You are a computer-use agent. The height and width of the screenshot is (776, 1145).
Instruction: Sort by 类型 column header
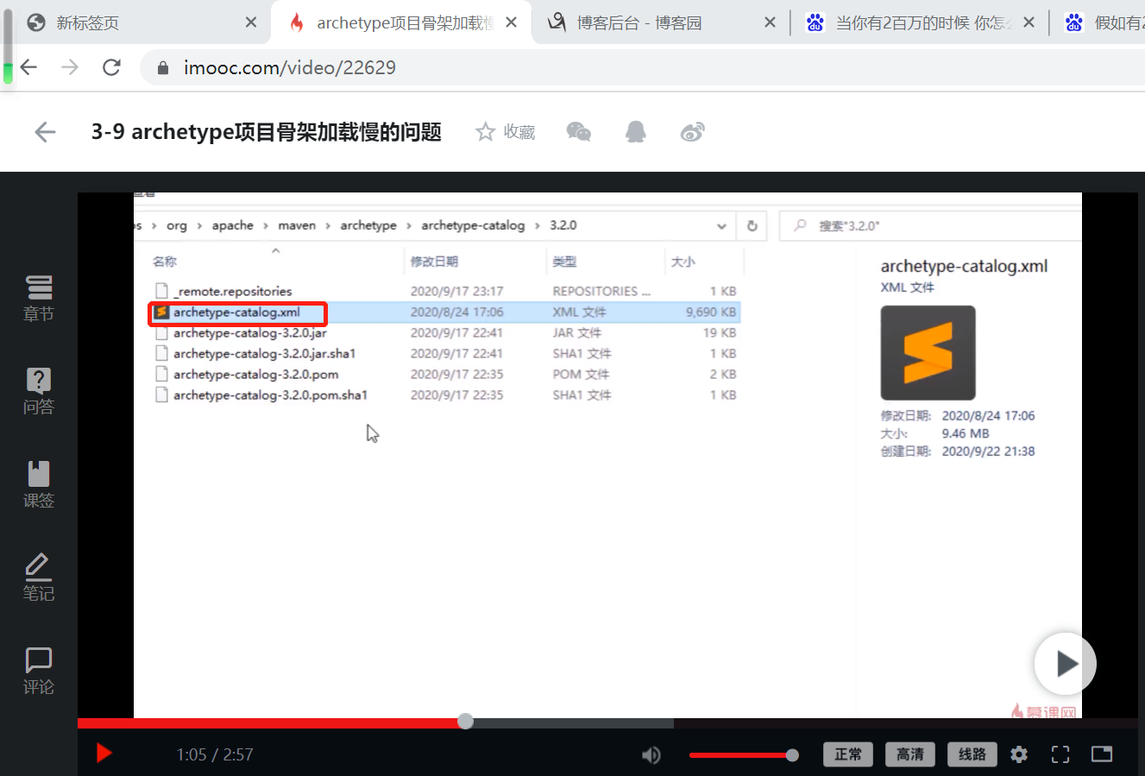(x=564, y=262)
